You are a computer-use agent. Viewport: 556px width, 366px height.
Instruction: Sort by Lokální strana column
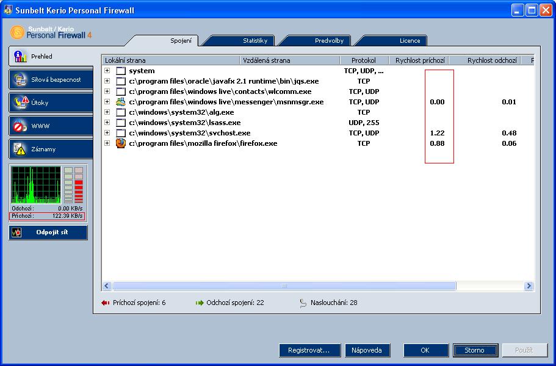click(171, 60)
